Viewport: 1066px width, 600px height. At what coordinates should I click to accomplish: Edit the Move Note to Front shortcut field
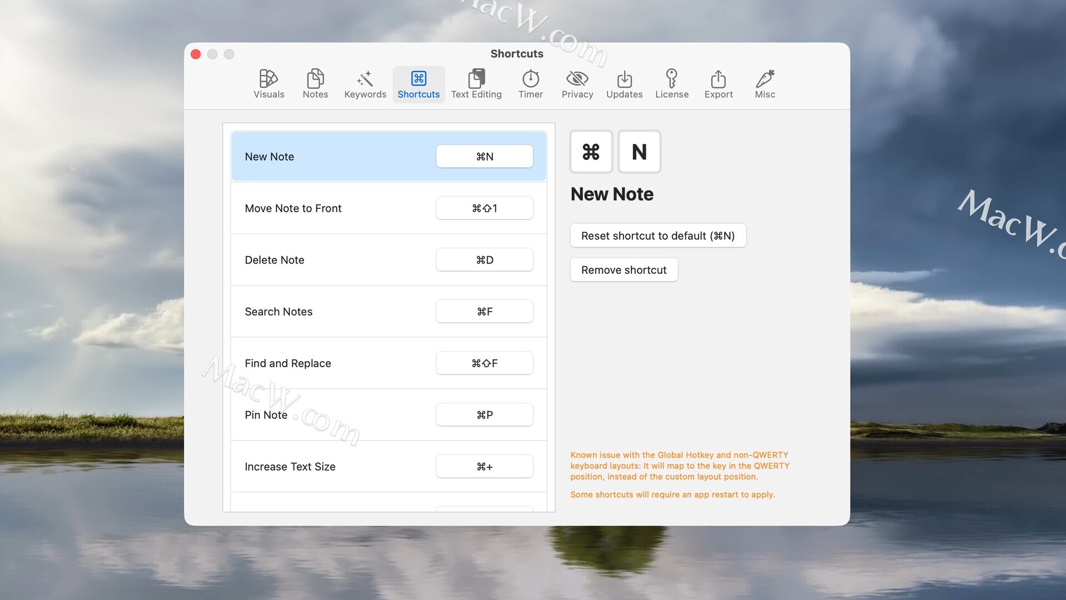484,208
